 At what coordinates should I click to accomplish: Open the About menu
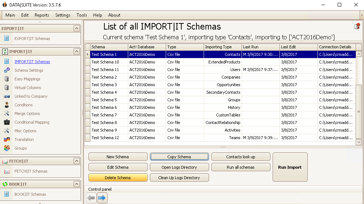point(114,15)
